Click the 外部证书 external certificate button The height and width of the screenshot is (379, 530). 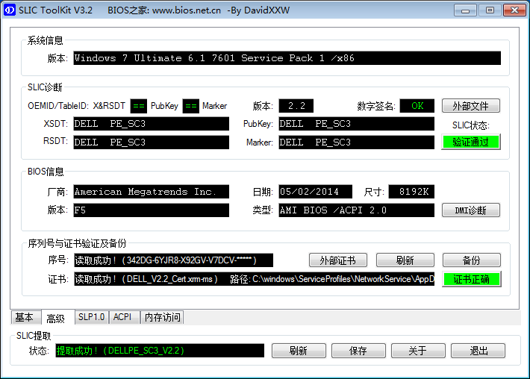pyautogui.click(x=337, y=260)
